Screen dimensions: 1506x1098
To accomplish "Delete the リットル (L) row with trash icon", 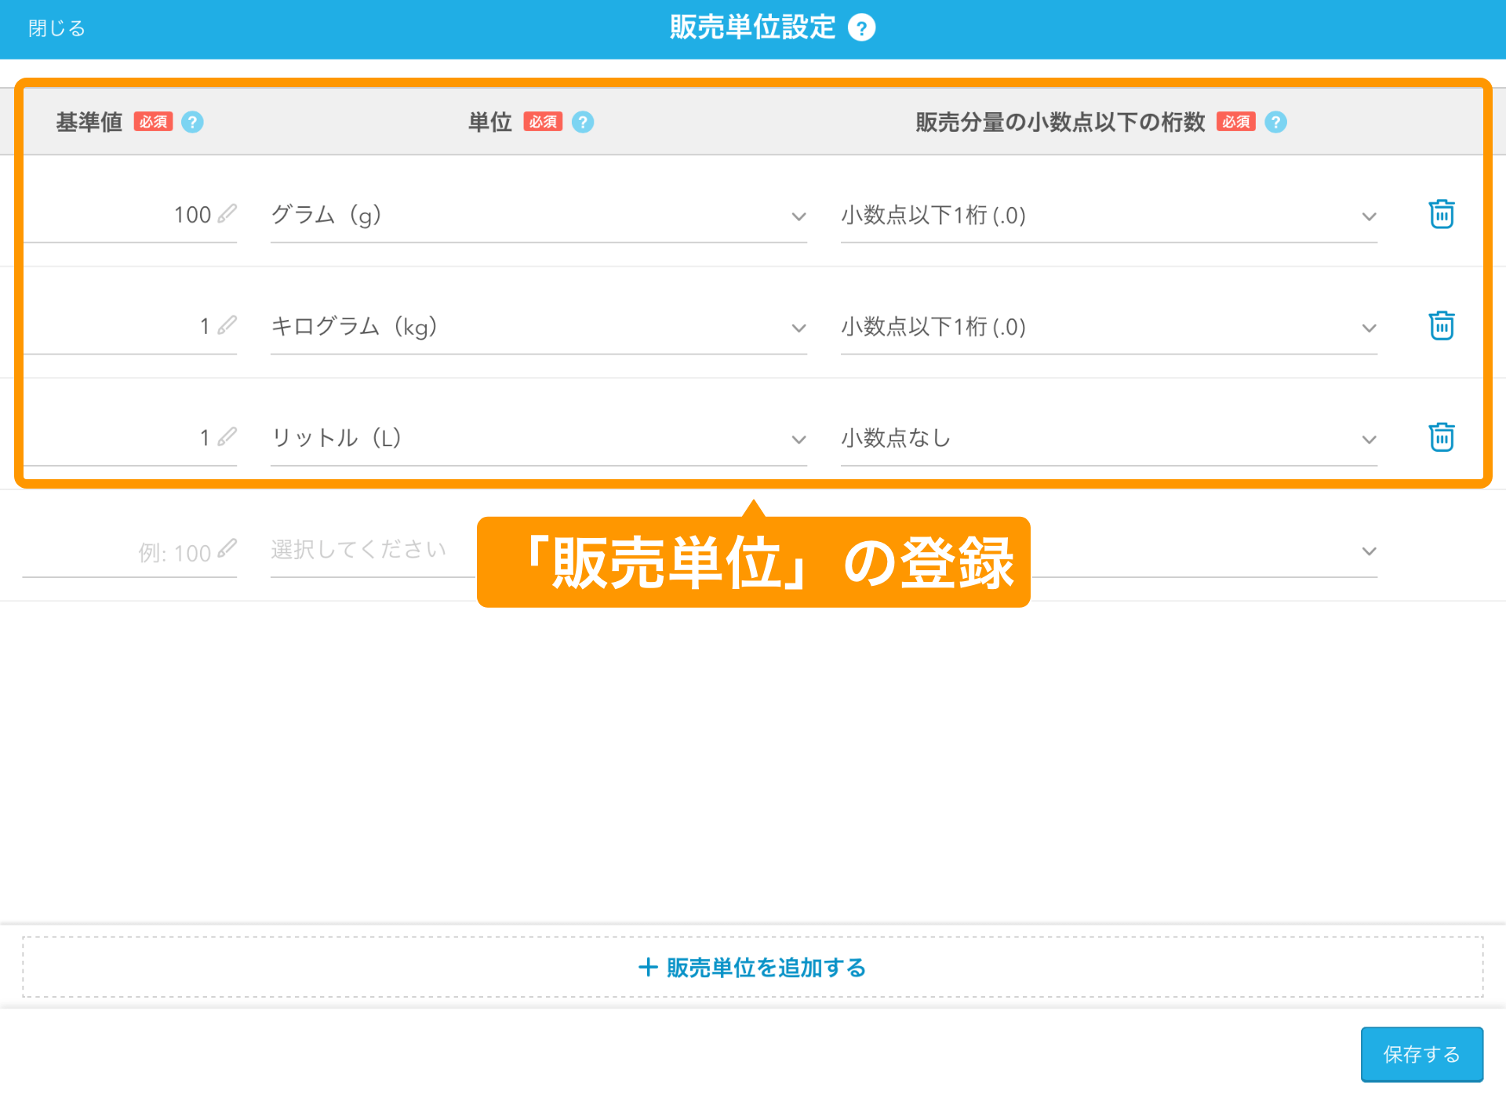I will [1442, 437].
